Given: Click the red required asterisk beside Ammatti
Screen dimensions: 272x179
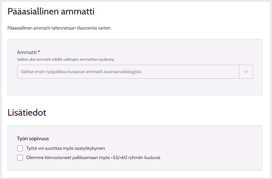Looking at the screenshot, I should coord(39,51).
